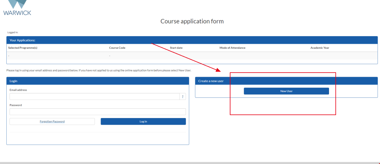Screen dimensions: 380x164
Task: Focus the Password input field
Action: (97, 112)
